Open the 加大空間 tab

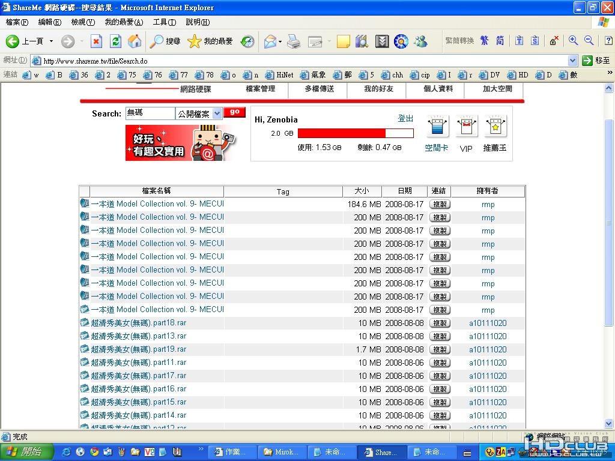[x=497, y=89]
